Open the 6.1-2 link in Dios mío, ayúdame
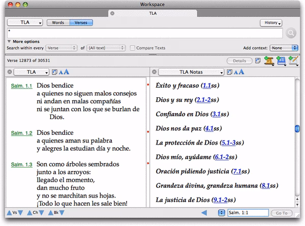 point(222,157)
